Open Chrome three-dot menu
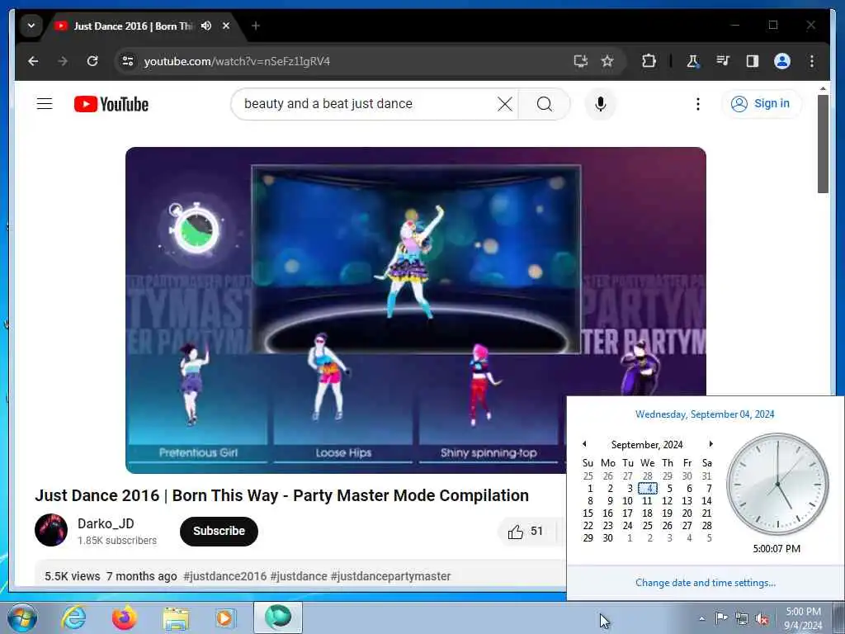Image resolution: width=845 pixels, height=634 pixels. [812, 61]
